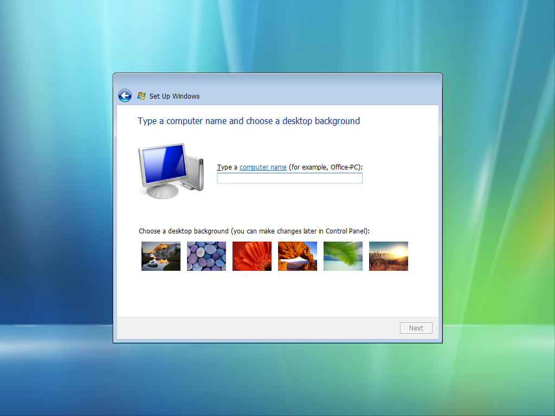Go back using the blue arrow button
Screen dimensions: 555x416
click(x=125, y=95)
